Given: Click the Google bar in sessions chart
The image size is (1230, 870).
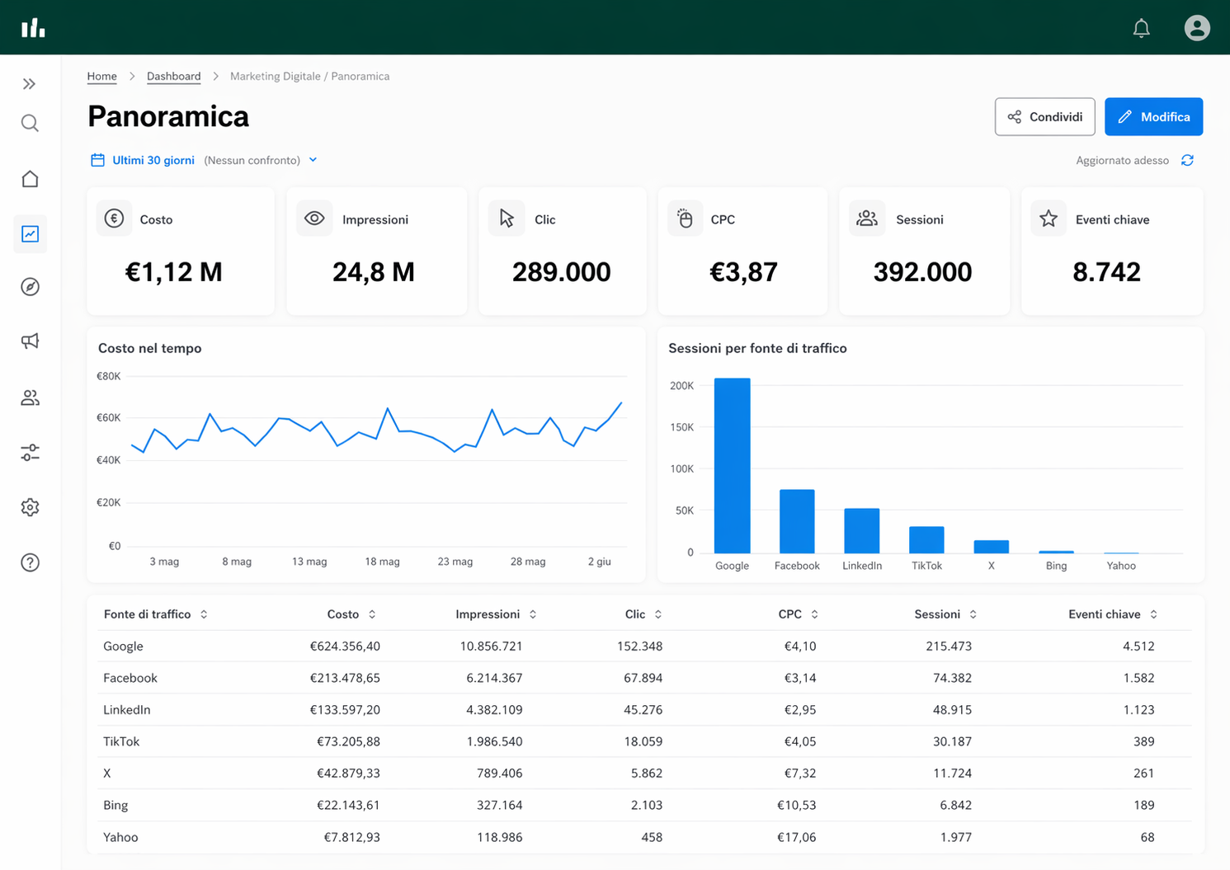Looking at the screenshot, I should point(732,466).
